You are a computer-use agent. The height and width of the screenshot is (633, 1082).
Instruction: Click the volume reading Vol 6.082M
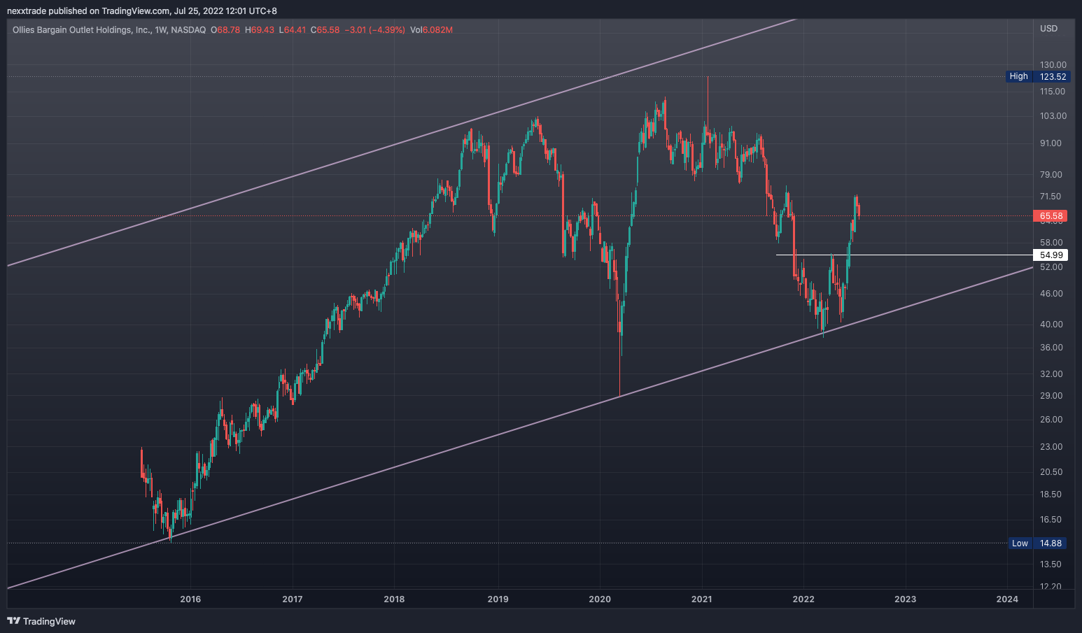pos(431,30)
